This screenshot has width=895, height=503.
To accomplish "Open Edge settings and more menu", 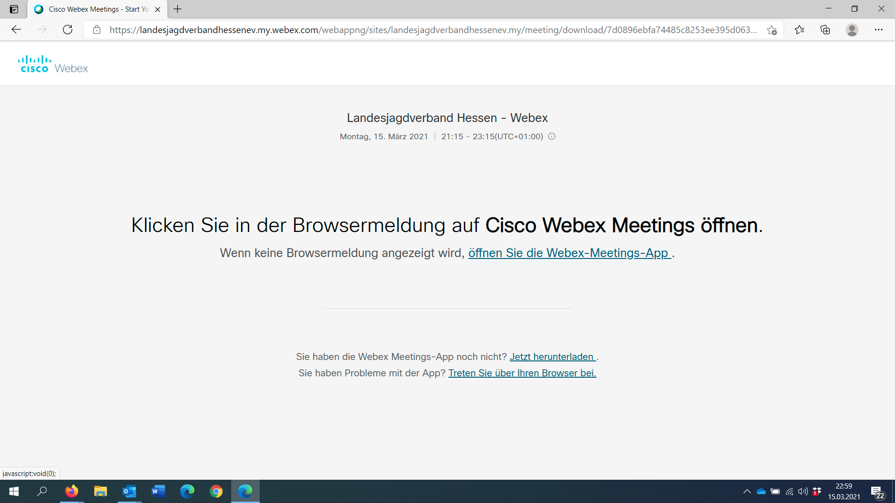I will pos(879,30).
